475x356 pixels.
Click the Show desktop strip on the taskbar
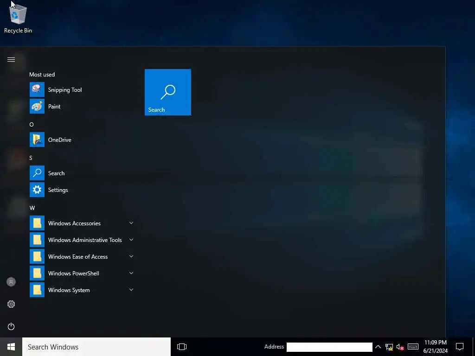coord(474,347)
